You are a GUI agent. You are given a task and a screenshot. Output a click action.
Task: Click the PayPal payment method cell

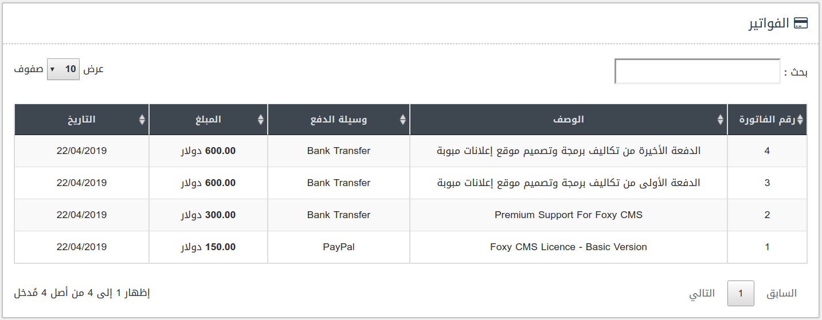pos(339,247)
